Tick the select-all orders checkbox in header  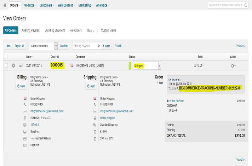pos(6,57)
